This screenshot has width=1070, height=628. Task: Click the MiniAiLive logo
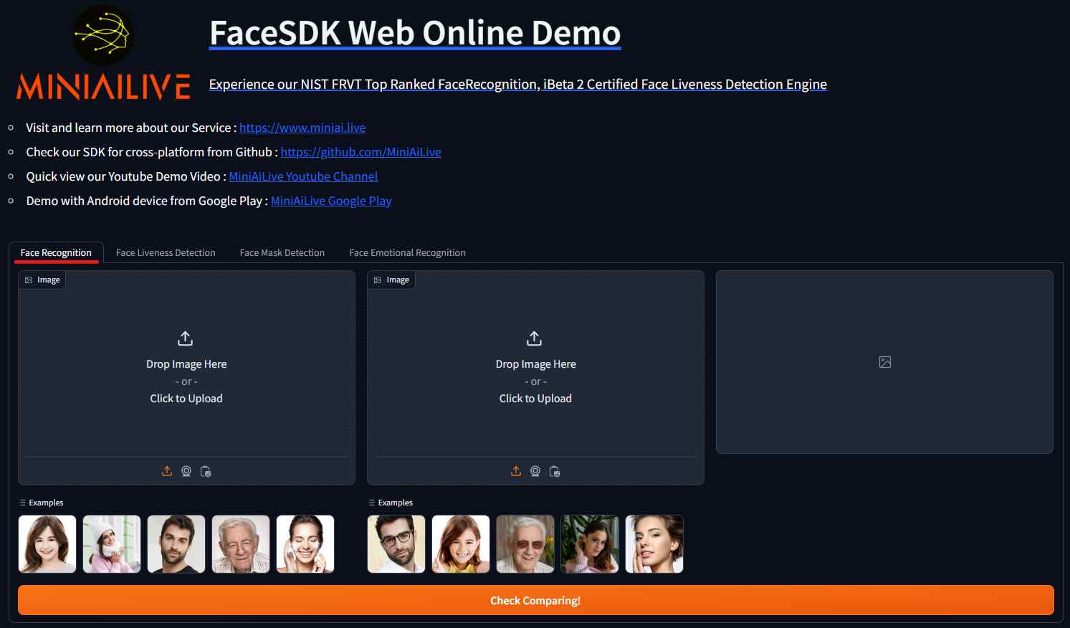(x=103, y=52)
